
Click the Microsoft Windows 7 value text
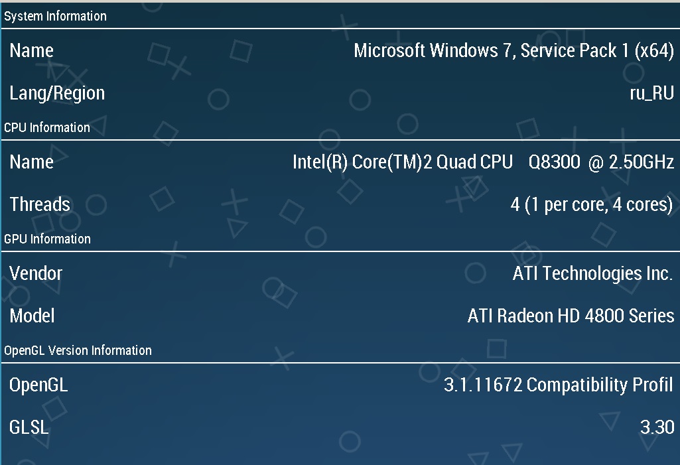tap(513, 50)
